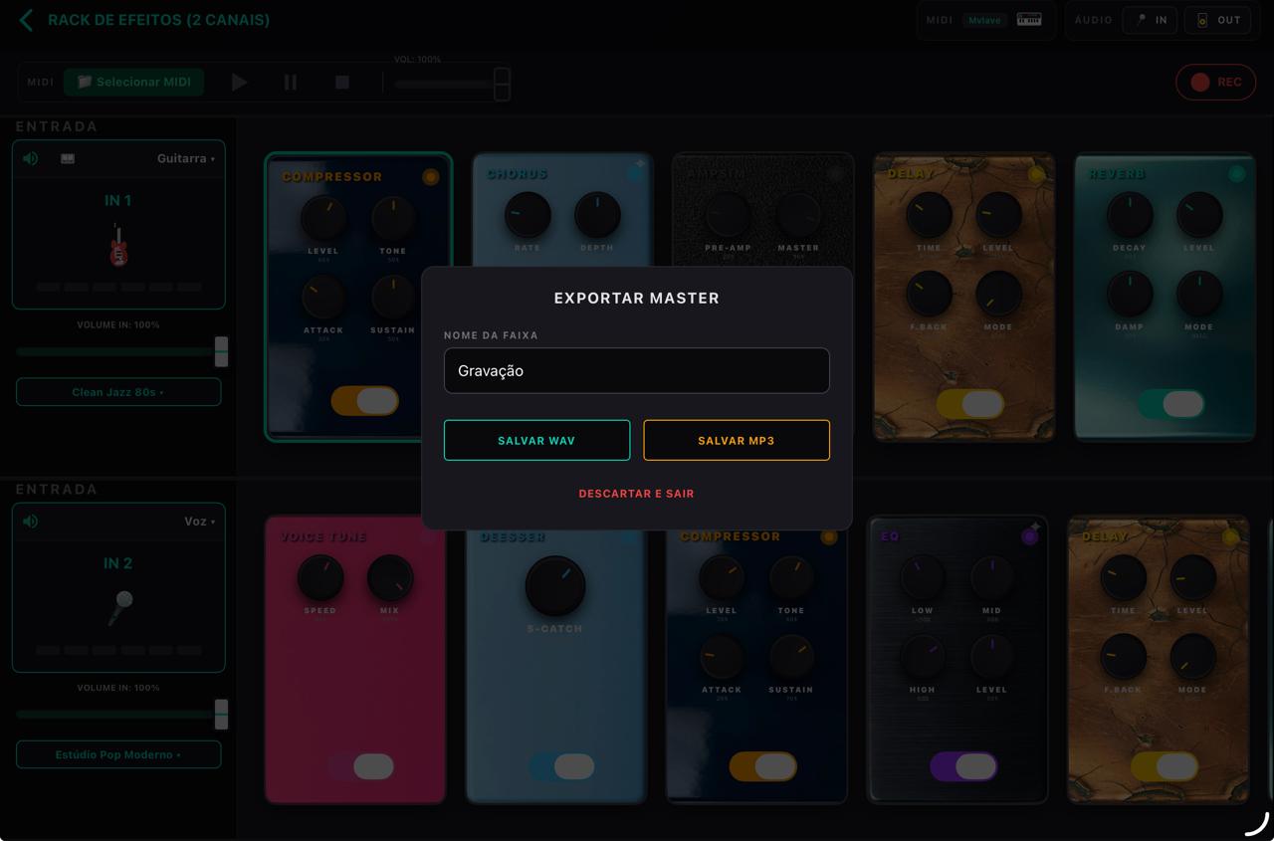Mute the IN 1 channel speaker icon
Screen dimensions: 1274x841
coord(31,158)
